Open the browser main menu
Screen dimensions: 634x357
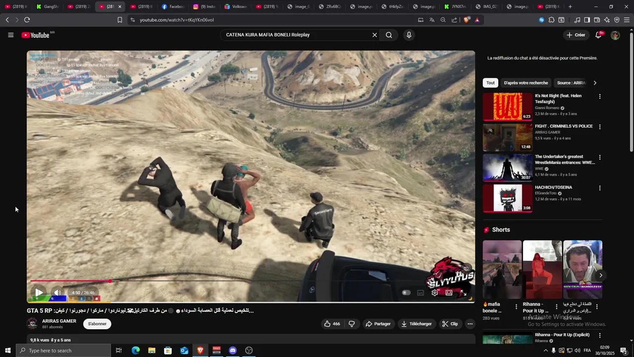[627, 20]
